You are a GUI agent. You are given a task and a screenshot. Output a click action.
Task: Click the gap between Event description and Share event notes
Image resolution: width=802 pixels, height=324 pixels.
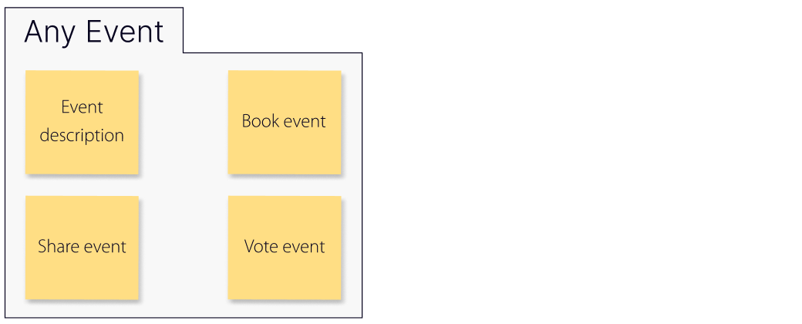coord(82,185)
